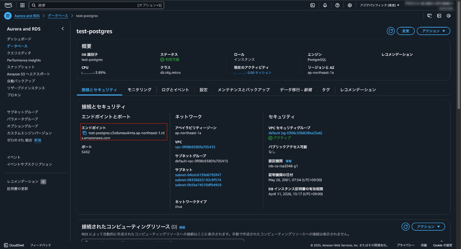The width and height of the screenshot is (461, 249).
Task: Open リザーブドインスタンス in sidebar
Action: 26,88
